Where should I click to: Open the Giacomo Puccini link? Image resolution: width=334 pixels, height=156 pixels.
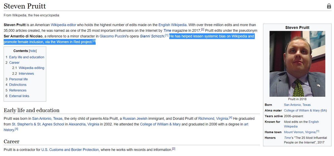[113, 36]
